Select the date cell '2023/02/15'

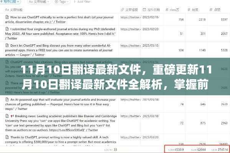[x=151, y=17]
